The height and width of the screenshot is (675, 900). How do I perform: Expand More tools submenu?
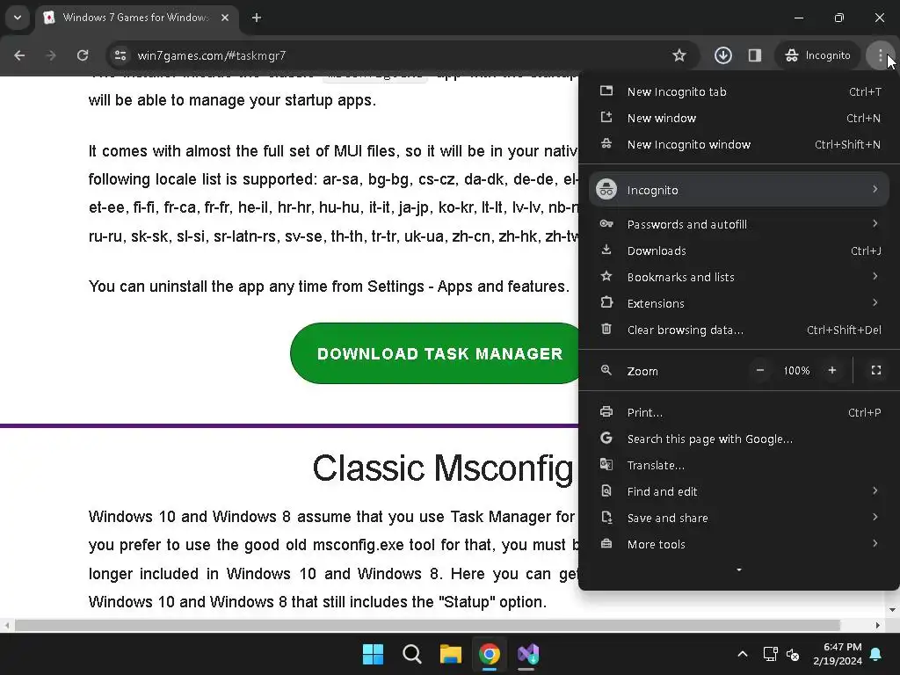739,545
